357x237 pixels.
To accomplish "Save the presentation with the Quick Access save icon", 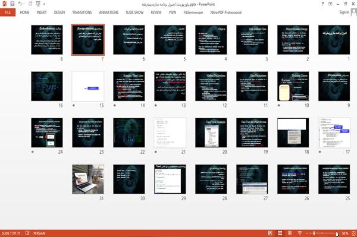I will 12,4.
